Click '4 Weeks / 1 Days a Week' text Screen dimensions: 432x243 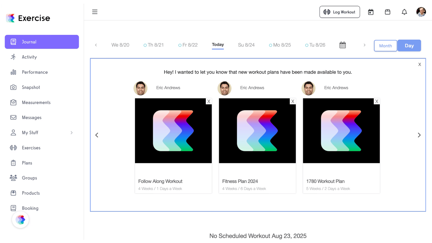tap(160, 189)
